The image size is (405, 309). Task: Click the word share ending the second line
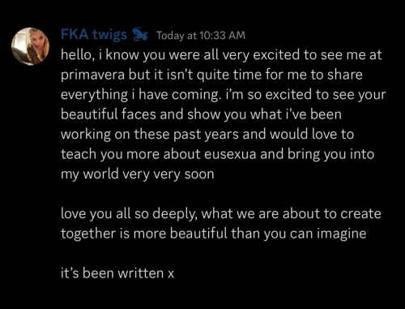[x=345, y=75]
